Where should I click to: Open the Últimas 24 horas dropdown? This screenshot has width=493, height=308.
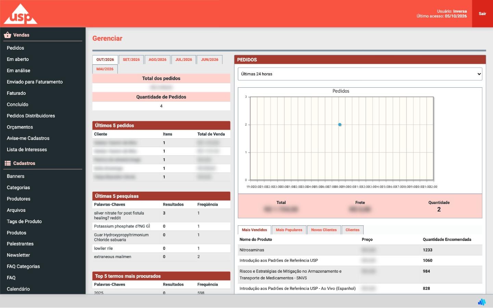(x=360, y=74)
